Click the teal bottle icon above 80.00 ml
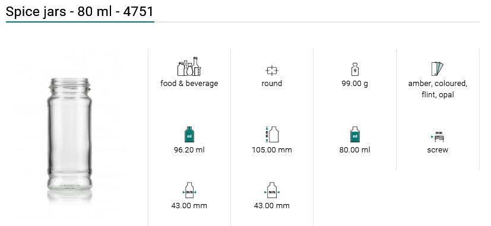The height and width of the screenshot is (226, 491). [355, 134]
